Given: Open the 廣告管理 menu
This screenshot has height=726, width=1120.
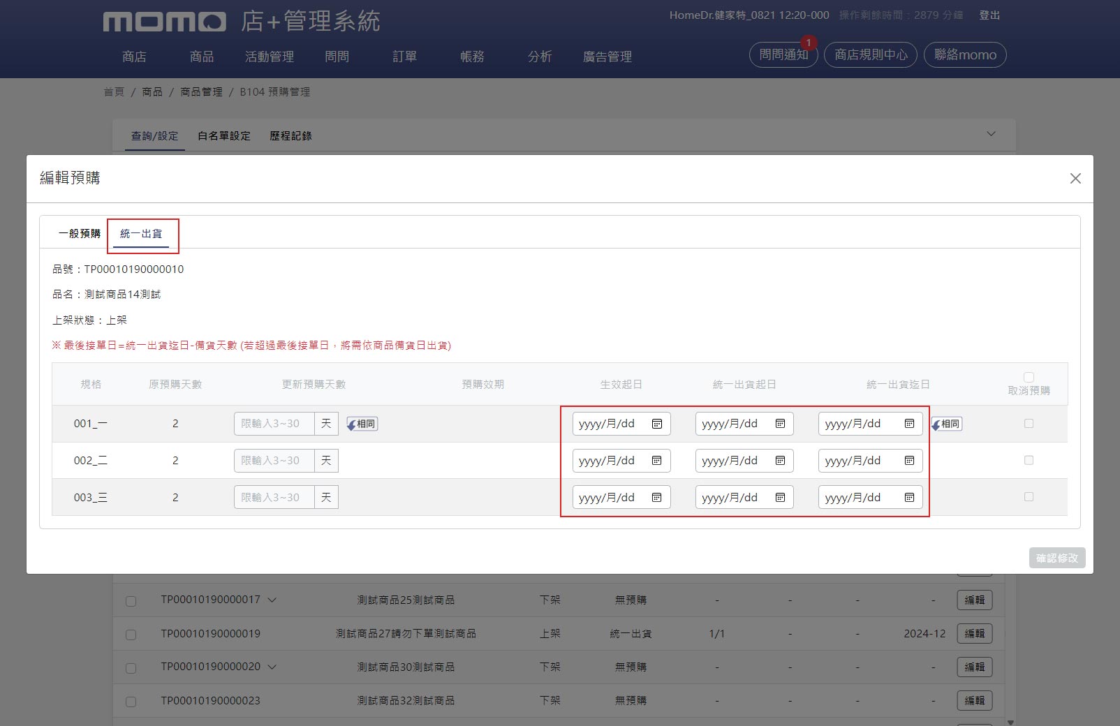Looking at the screenshot, I should 607,57.
